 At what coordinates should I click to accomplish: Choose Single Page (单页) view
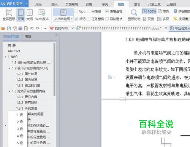coord(163,11)
